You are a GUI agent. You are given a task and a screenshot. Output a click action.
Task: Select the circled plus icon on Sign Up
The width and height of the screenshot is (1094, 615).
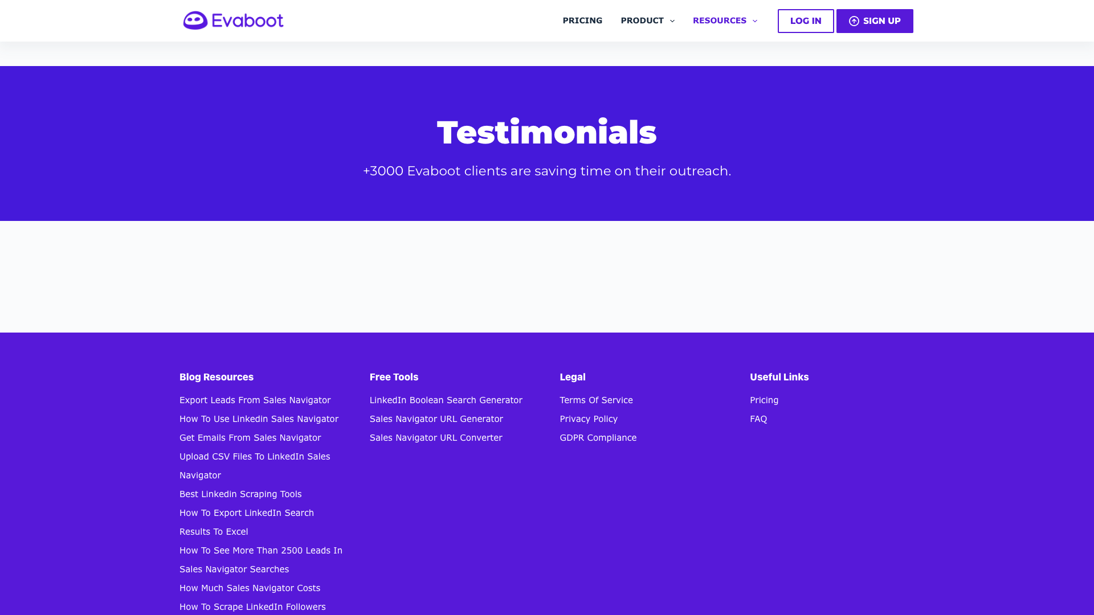(854, 20)
